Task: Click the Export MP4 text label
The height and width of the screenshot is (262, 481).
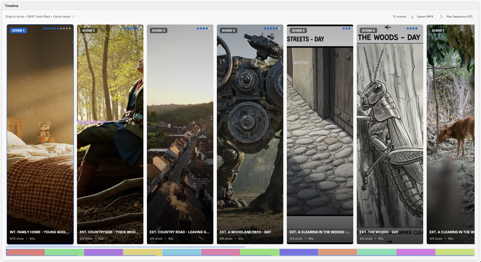Action: [x=425, y=17]
